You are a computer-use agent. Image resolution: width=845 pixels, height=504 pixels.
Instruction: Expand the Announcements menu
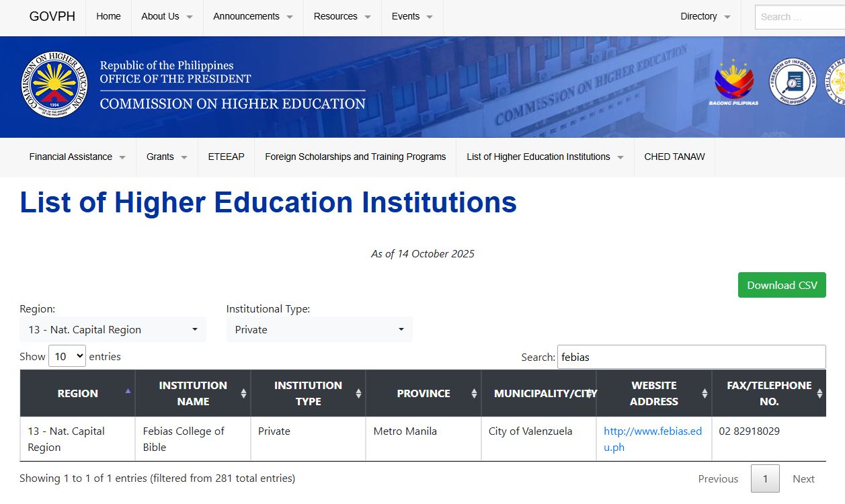[x=253, y=16]
